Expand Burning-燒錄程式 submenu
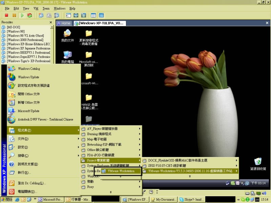This screenshot has height=203, width=271. point(111,134)
